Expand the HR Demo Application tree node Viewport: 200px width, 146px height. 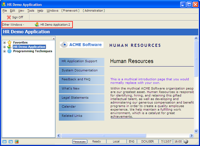4,47
